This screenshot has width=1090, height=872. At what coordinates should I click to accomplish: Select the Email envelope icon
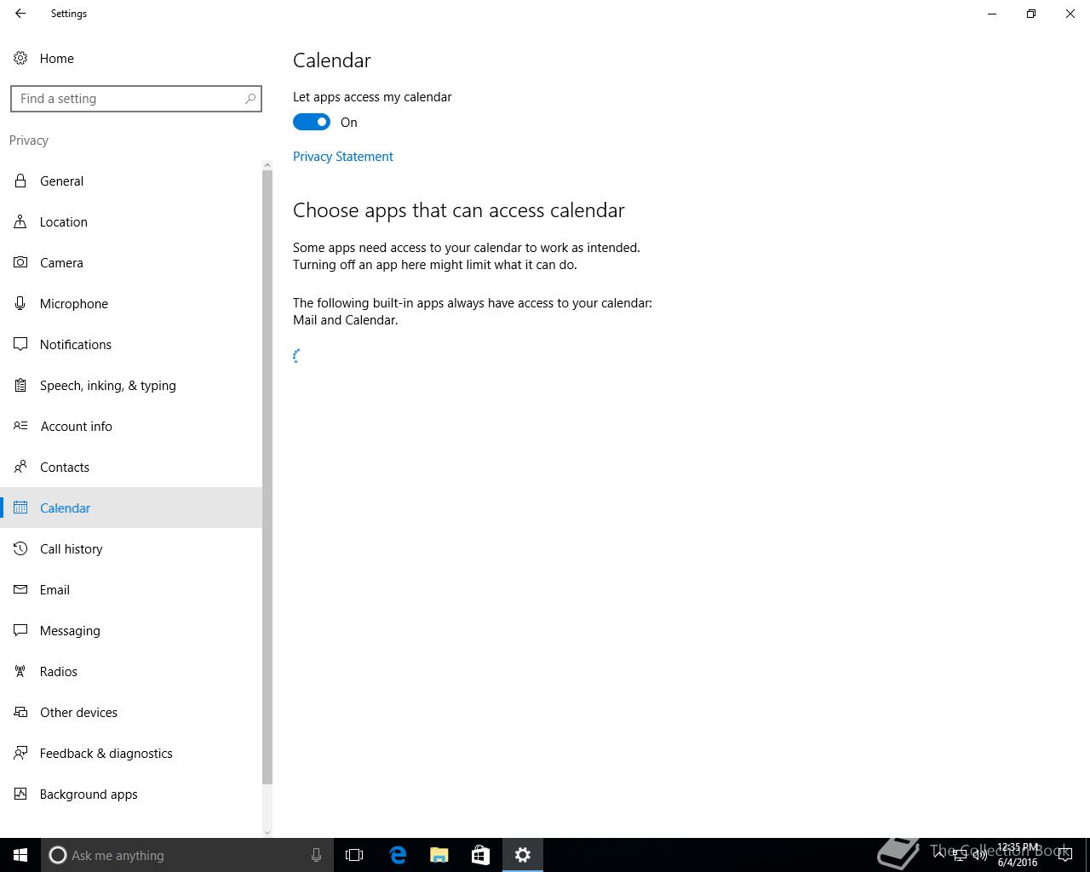click(x=20, y=589)
